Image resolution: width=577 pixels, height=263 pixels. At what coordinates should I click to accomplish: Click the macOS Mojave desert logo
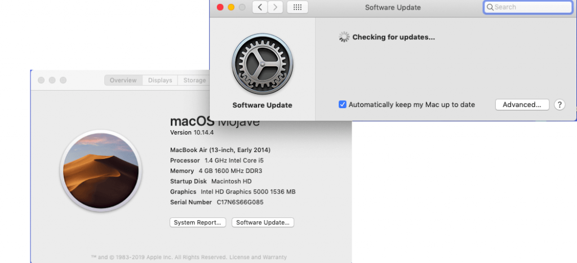101,171
